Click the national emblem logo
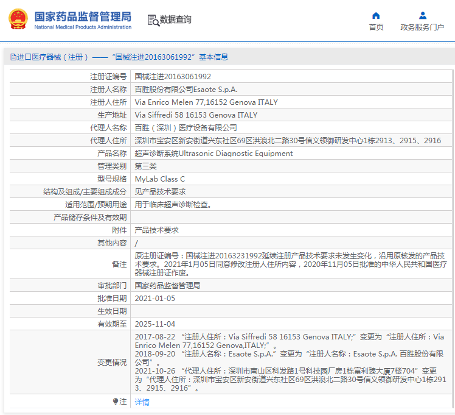The height and width of the screenshot is (415, 455). click(x=18, y=19)
